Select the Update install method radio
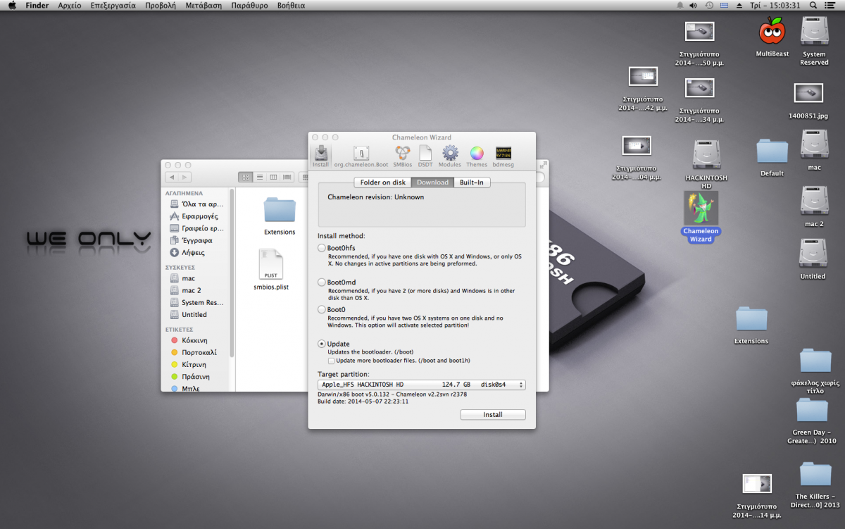The image size is (845, 529). click(322, 344)
